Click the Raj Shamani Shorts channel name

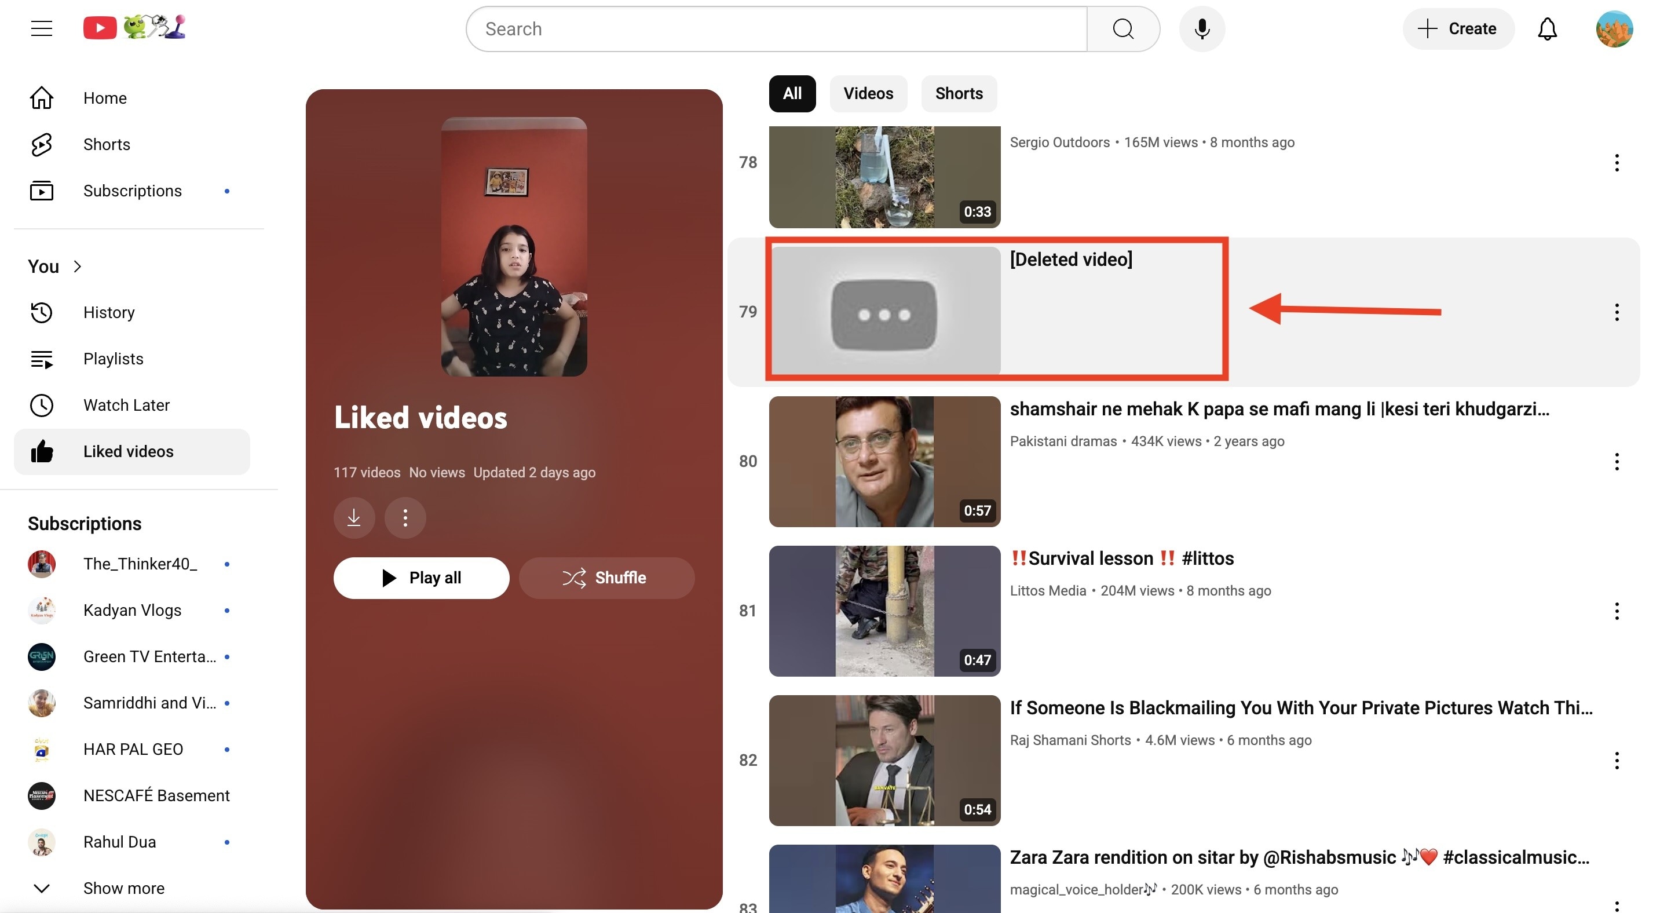tap(1070, 740)
